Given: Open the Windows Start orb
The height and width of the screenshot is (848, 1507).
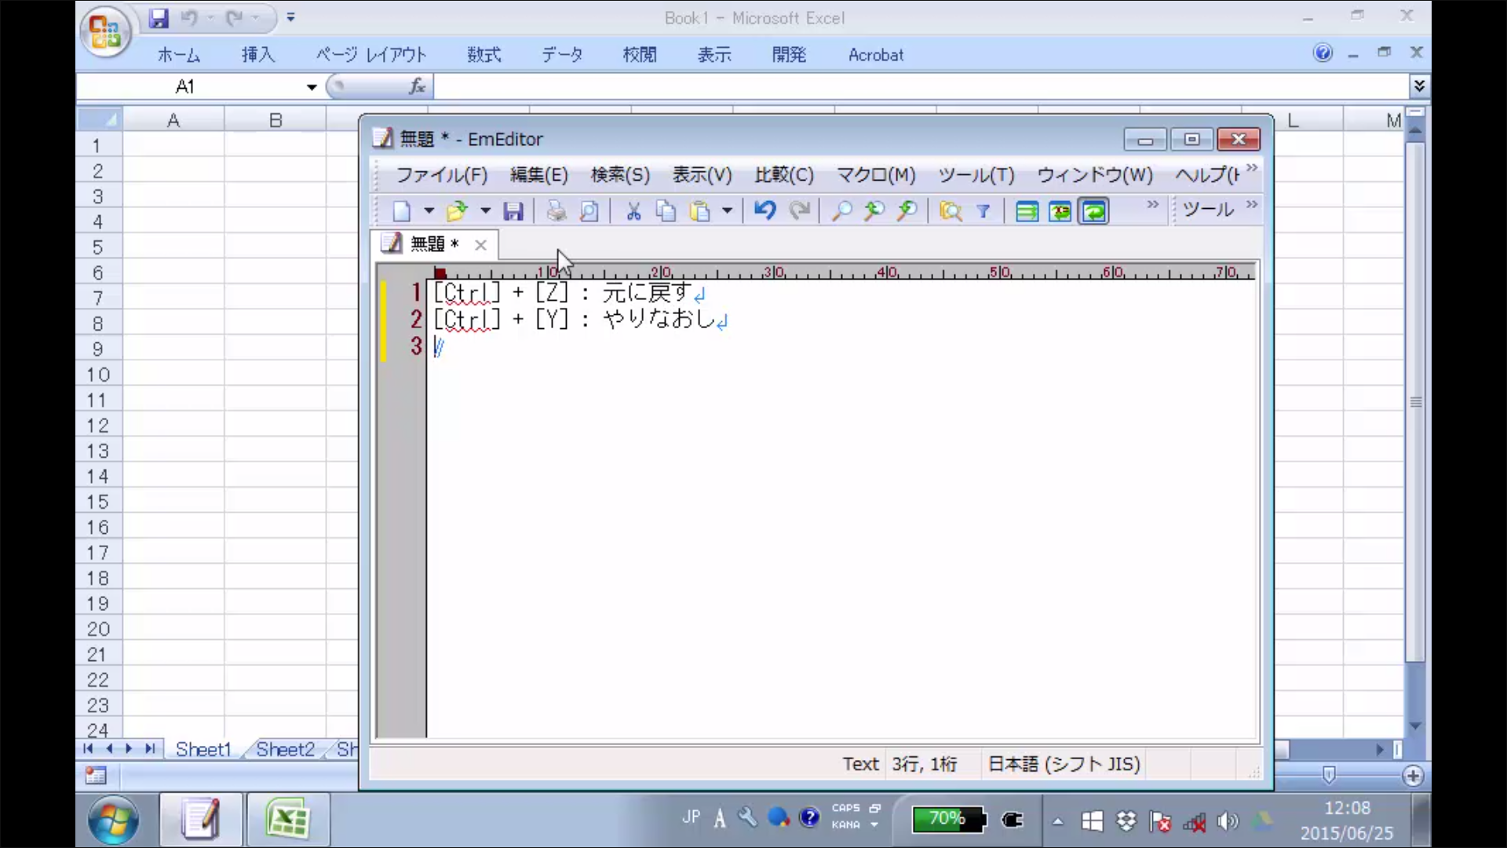Looking at the screenshot, I should click(x=113, y=821).
